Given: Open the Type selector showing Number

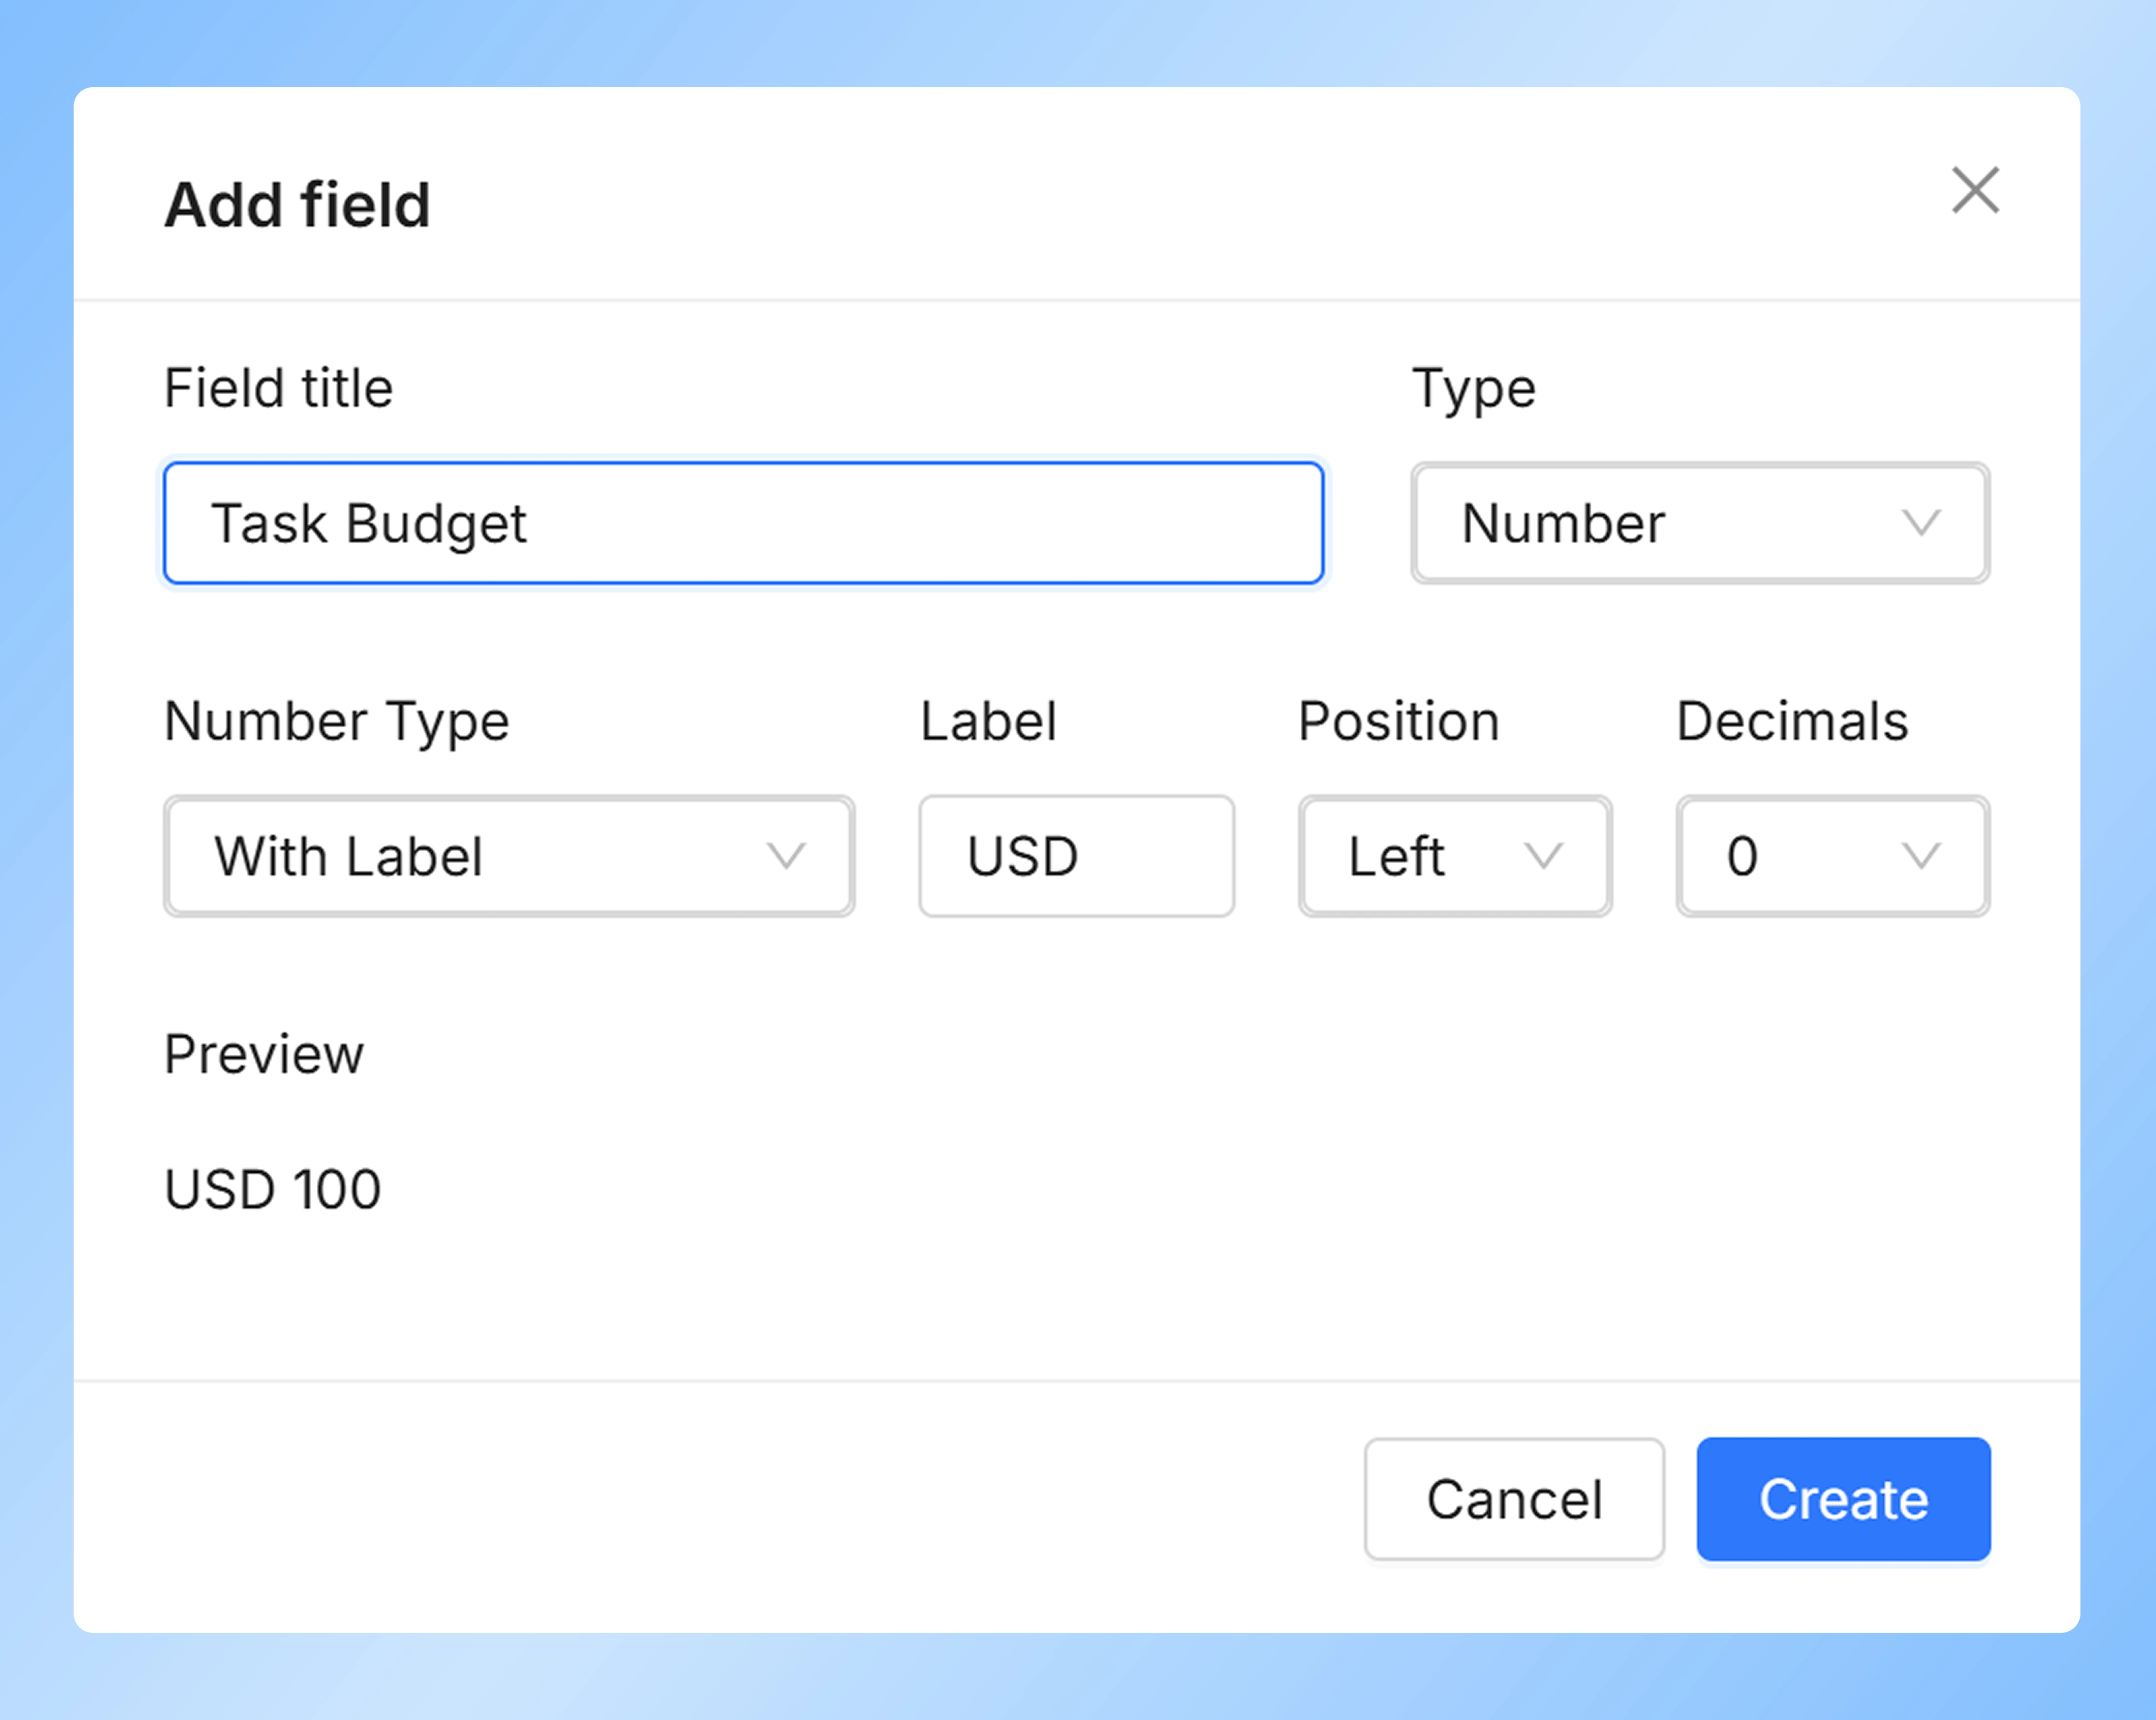Looking at the screenshot, I should [x=1698, y=523].
